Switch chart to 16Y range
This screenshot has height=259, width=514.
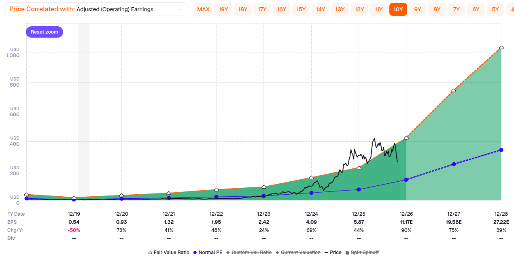(x=282, y=9)
